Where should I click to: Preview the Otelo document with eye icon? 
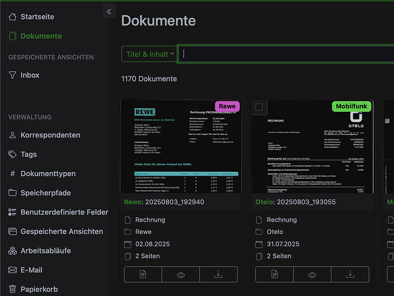point(312,275)
